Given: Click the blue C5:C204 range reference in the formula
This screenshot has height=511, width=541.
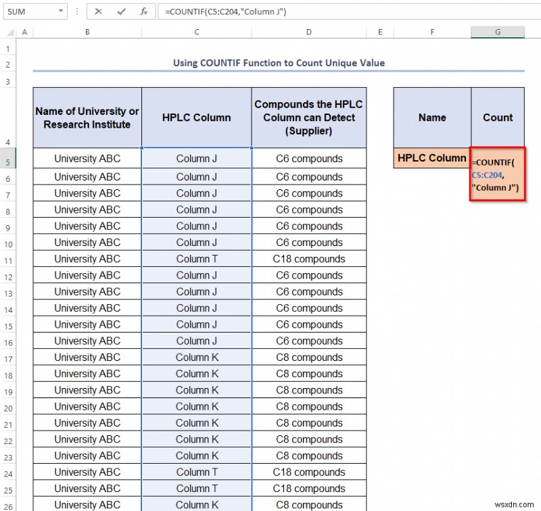Looking at the screenshot, I should (486, 174).
